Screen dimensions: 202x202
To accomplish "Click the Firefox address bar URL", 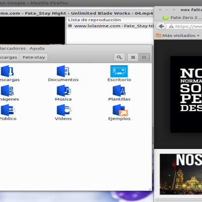I will (188, 26).
